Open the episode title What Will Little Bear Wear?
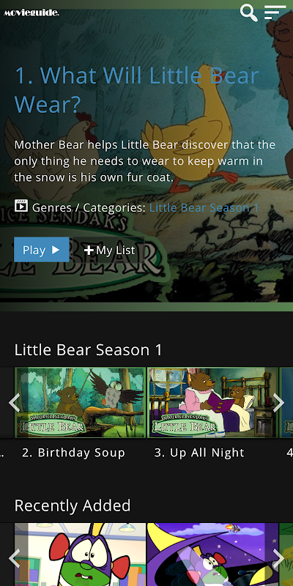The image size is (293, 586). click(x=136, y=89)
